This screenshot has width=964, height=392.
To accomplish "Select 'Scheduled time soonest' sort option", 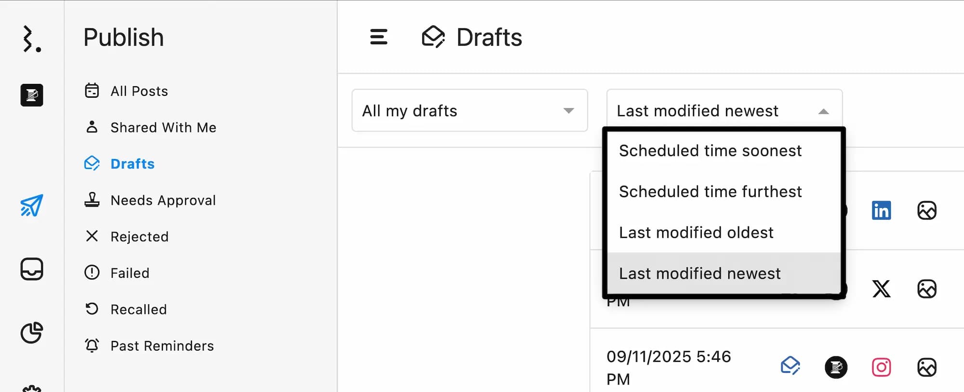I will click(710, 151).
